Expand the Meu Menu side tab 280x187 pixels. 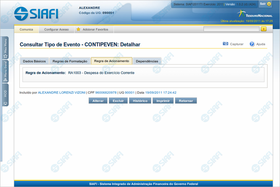(5, 48)
